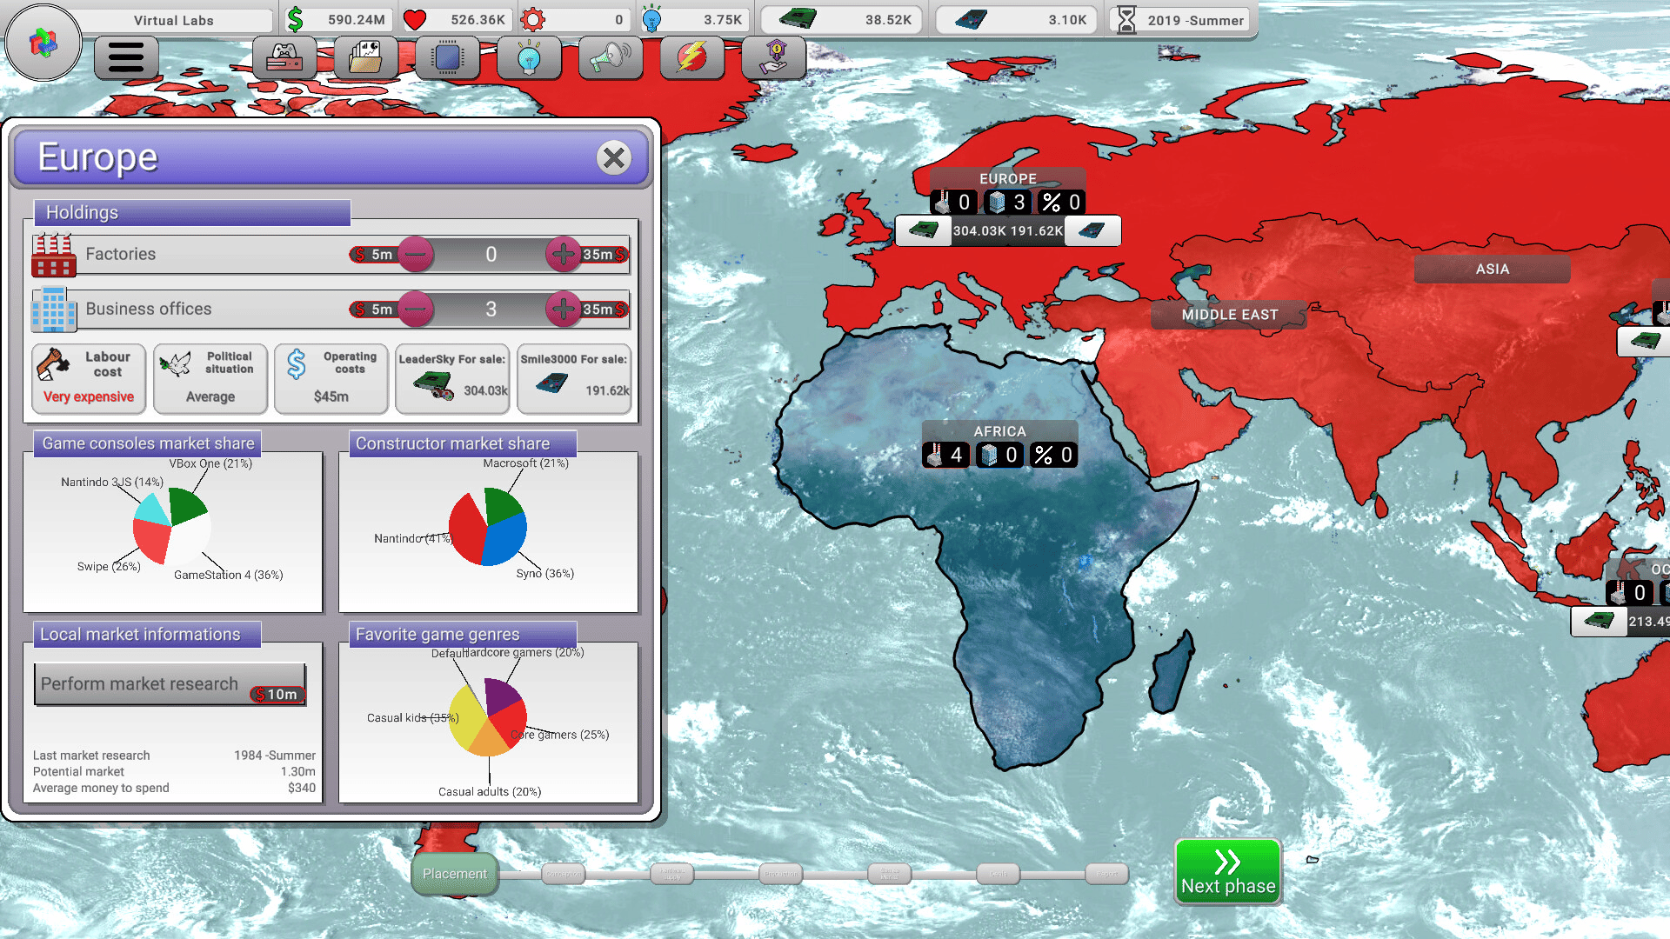Viewport: 1670px width, 939px height.
Task: Click the lightning bolt toolbar icon
Action: [691, 57]
